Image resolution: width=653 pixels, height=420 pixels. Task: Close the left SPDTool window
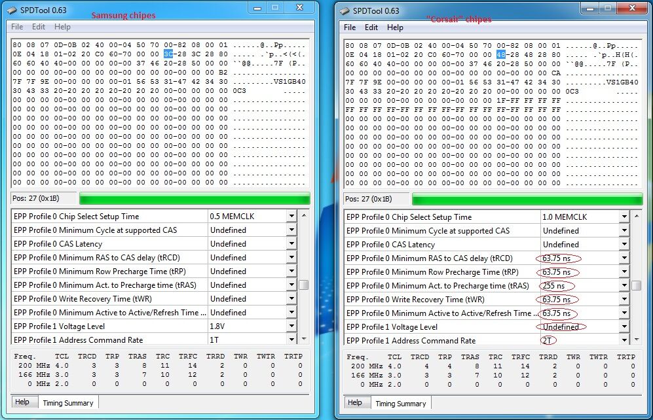[x=300, y=7]
